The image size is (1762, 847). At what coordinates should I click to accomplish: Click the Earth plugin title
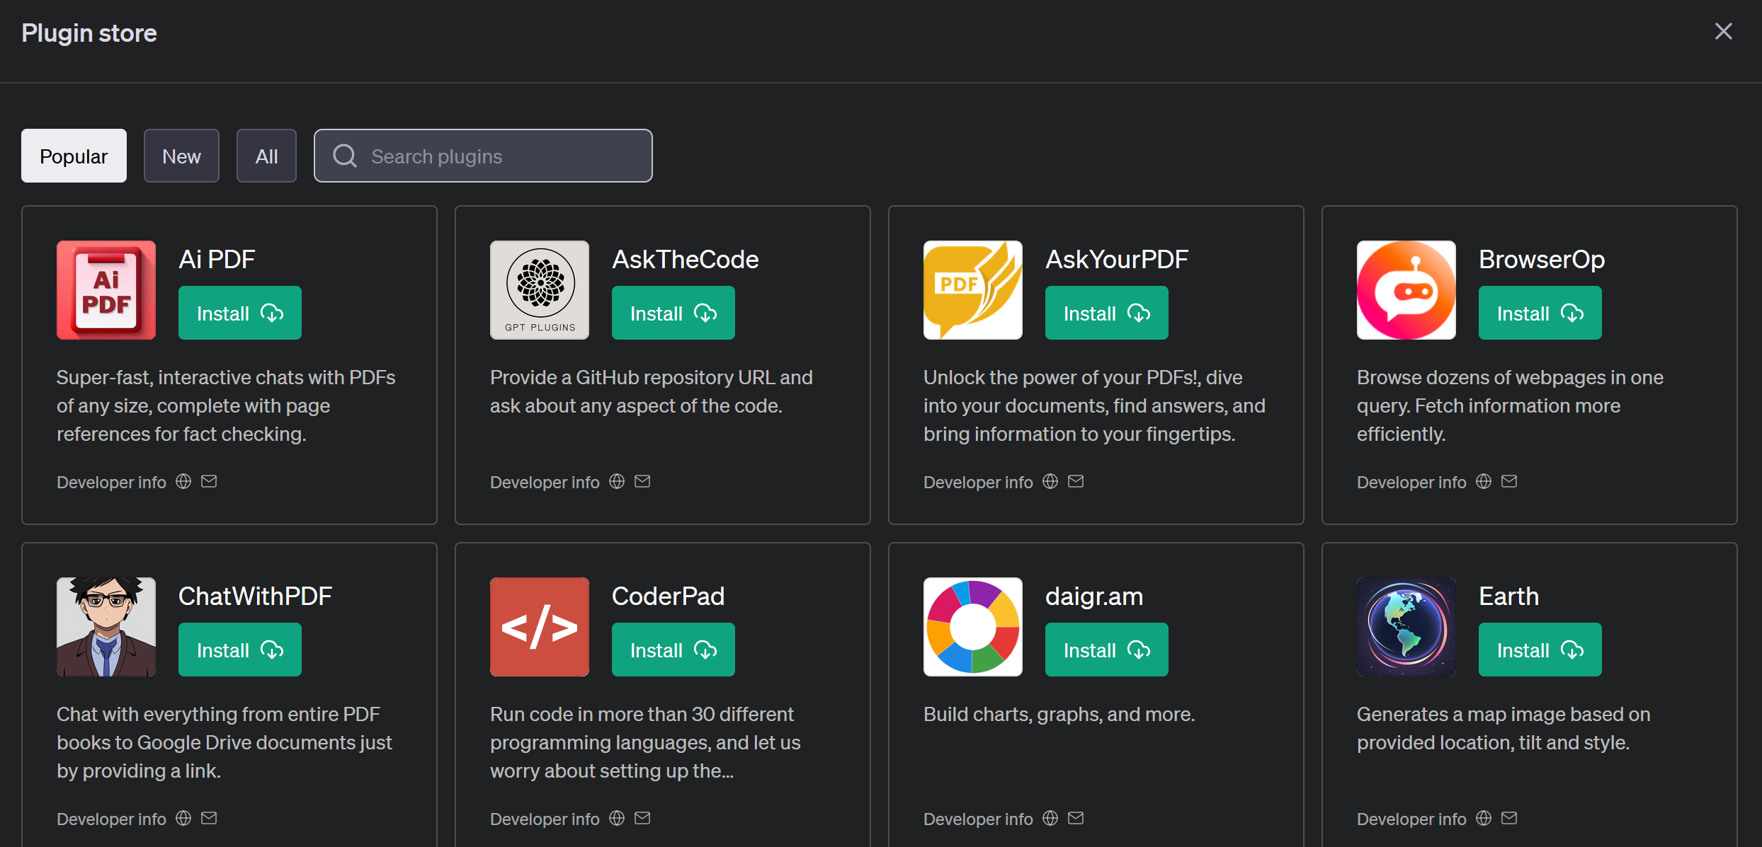[1509, 597]
